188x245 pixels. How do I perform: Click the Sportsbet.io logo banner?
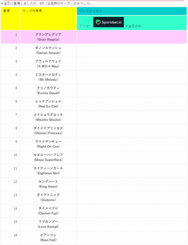[x=108, y=22]
